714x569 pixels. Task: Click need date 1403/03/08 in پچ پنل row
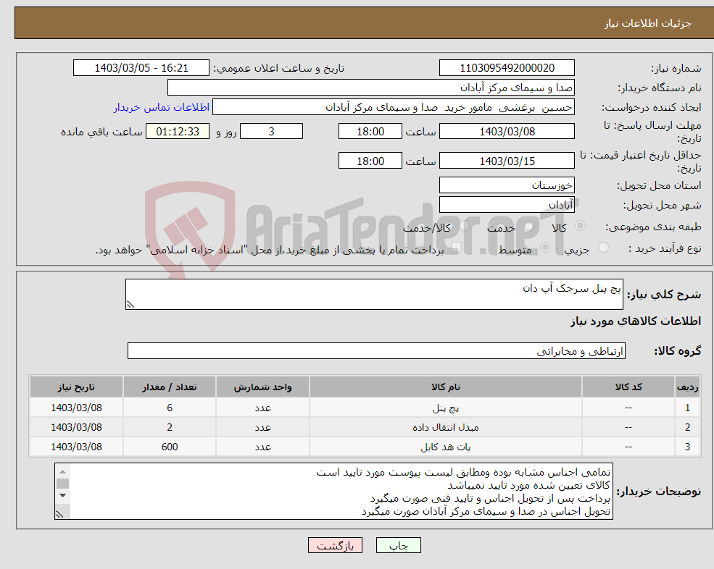pos(77,408)
